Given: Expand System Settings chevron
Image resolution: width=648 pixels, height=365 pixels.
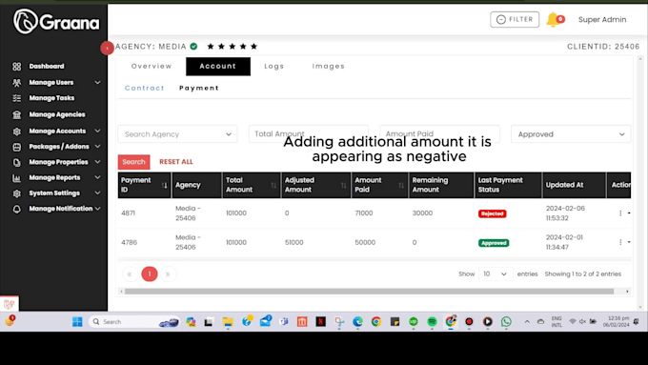Looking at the screenshot, I should tap(97, 193).
